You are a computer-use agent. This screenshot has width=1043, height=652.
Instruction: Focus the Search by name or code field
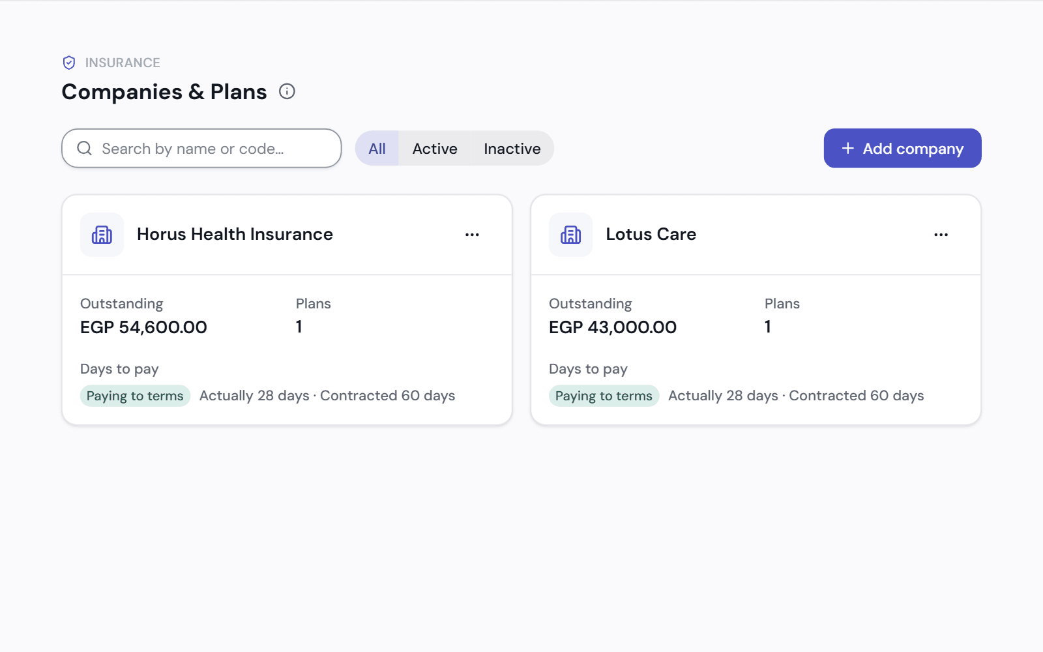(x=201, y=148)
